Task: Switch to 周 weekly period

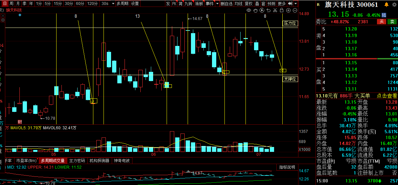Action: 11,4
